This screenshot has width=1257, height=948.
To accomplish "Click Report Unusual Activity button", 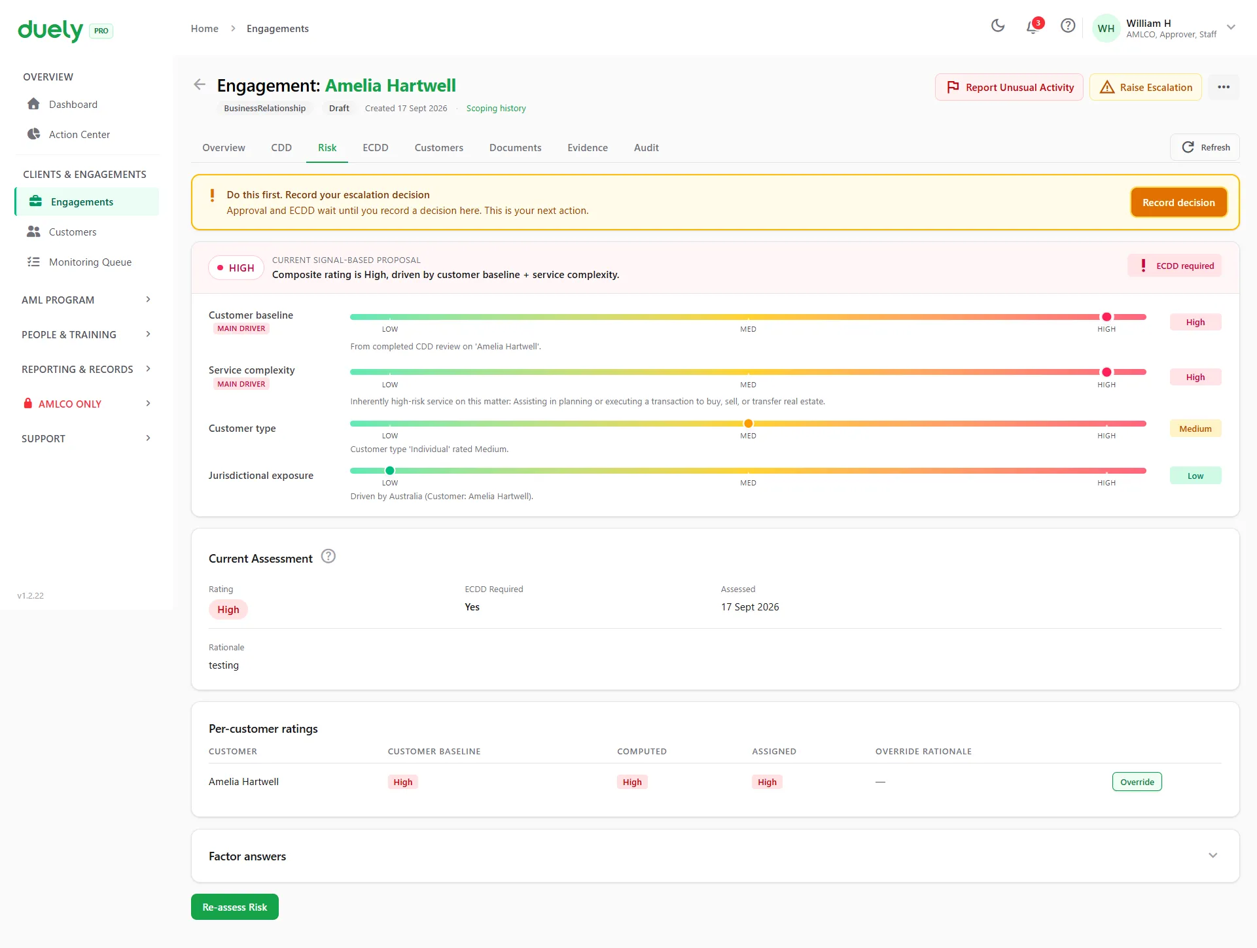I will [x=1009, y=87].
